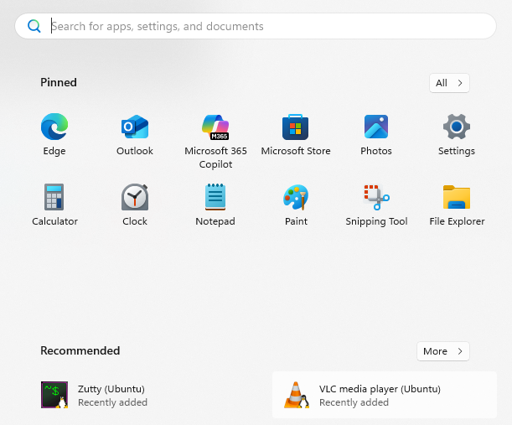Screen dimensions: 512x425
Task: Open VLC media player (Ubuntu) recommendation
Action: click(385, 395)
